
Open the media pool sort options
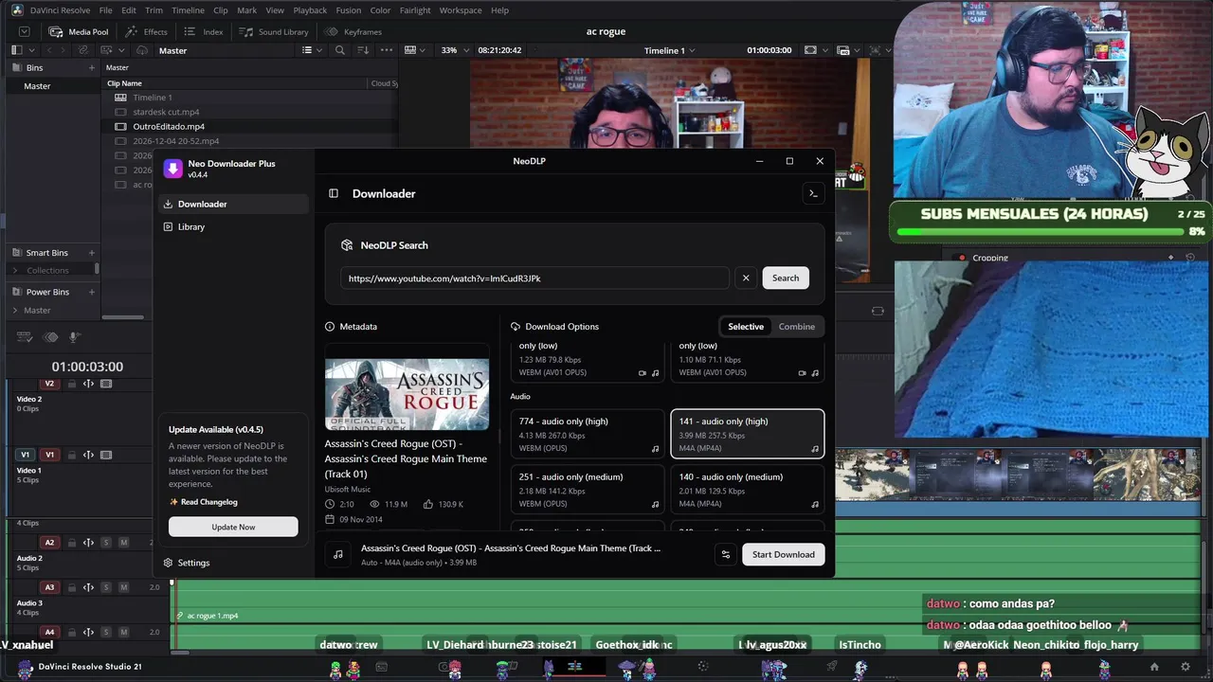pos(363,50)
